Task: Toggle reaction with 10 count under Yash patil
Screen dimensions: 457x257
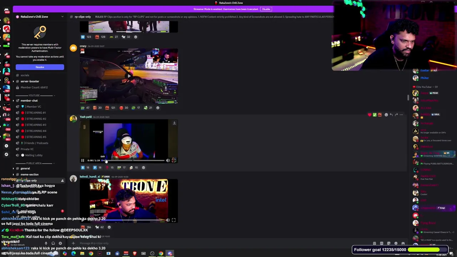Action: [x=134, y=168]
